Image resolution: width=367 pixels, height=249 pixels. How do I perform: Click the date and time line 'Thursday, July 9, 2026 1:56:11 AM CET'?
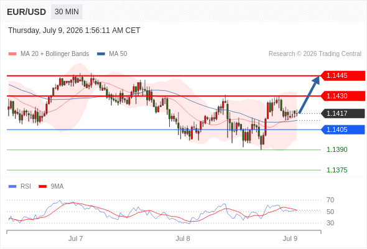tap(74, 31)
